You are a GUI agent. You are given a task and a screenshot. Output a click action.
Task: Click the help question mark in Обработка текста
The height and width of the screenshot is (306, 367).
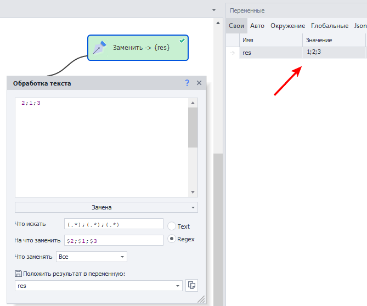click(187, 83)
